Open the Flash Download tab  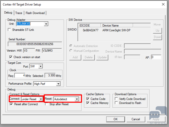35,13
